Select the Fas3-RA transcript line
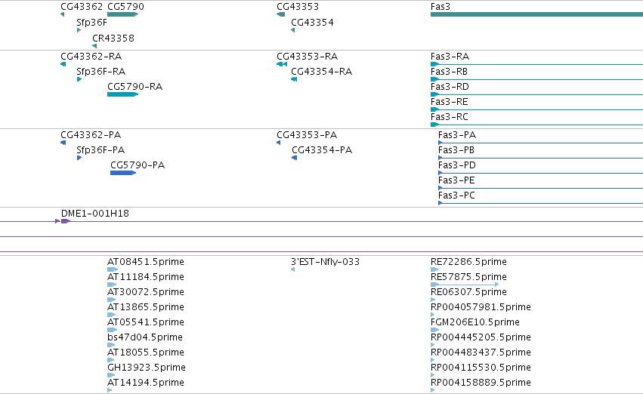This screenshot has width=643, height=394. pos(536,64)
